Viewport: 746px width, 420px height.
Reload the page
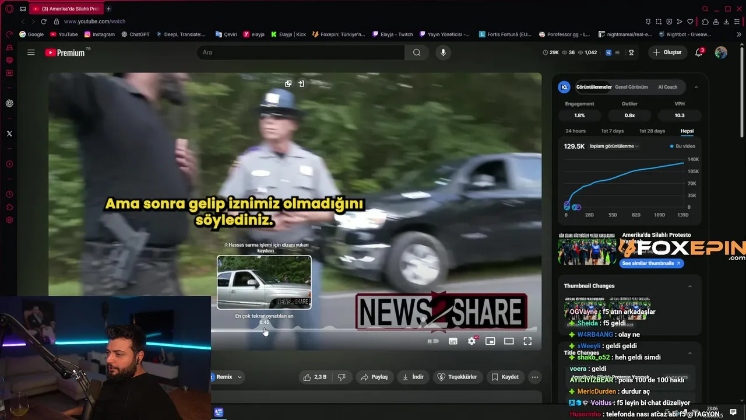(x=44, y=22)
